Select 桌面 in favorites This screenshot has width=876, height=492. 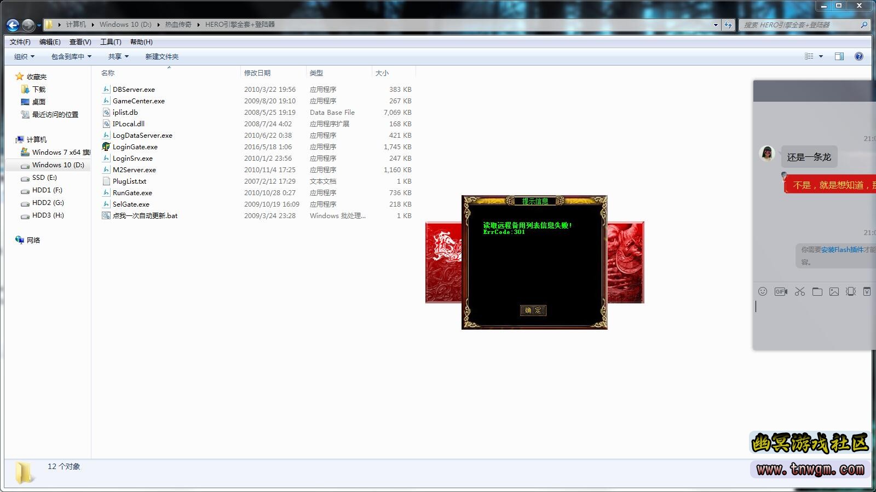pos(39,102)
